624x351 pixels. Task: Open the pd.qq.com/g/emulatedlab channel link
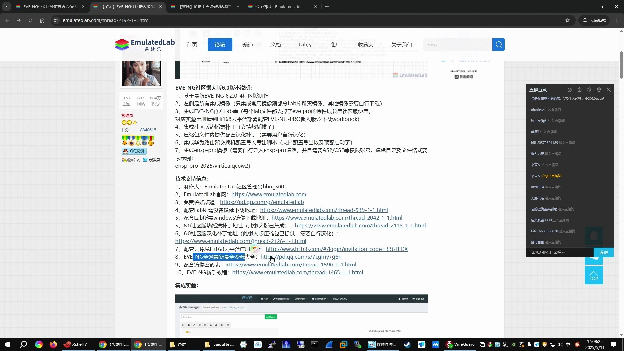point(262,202)
